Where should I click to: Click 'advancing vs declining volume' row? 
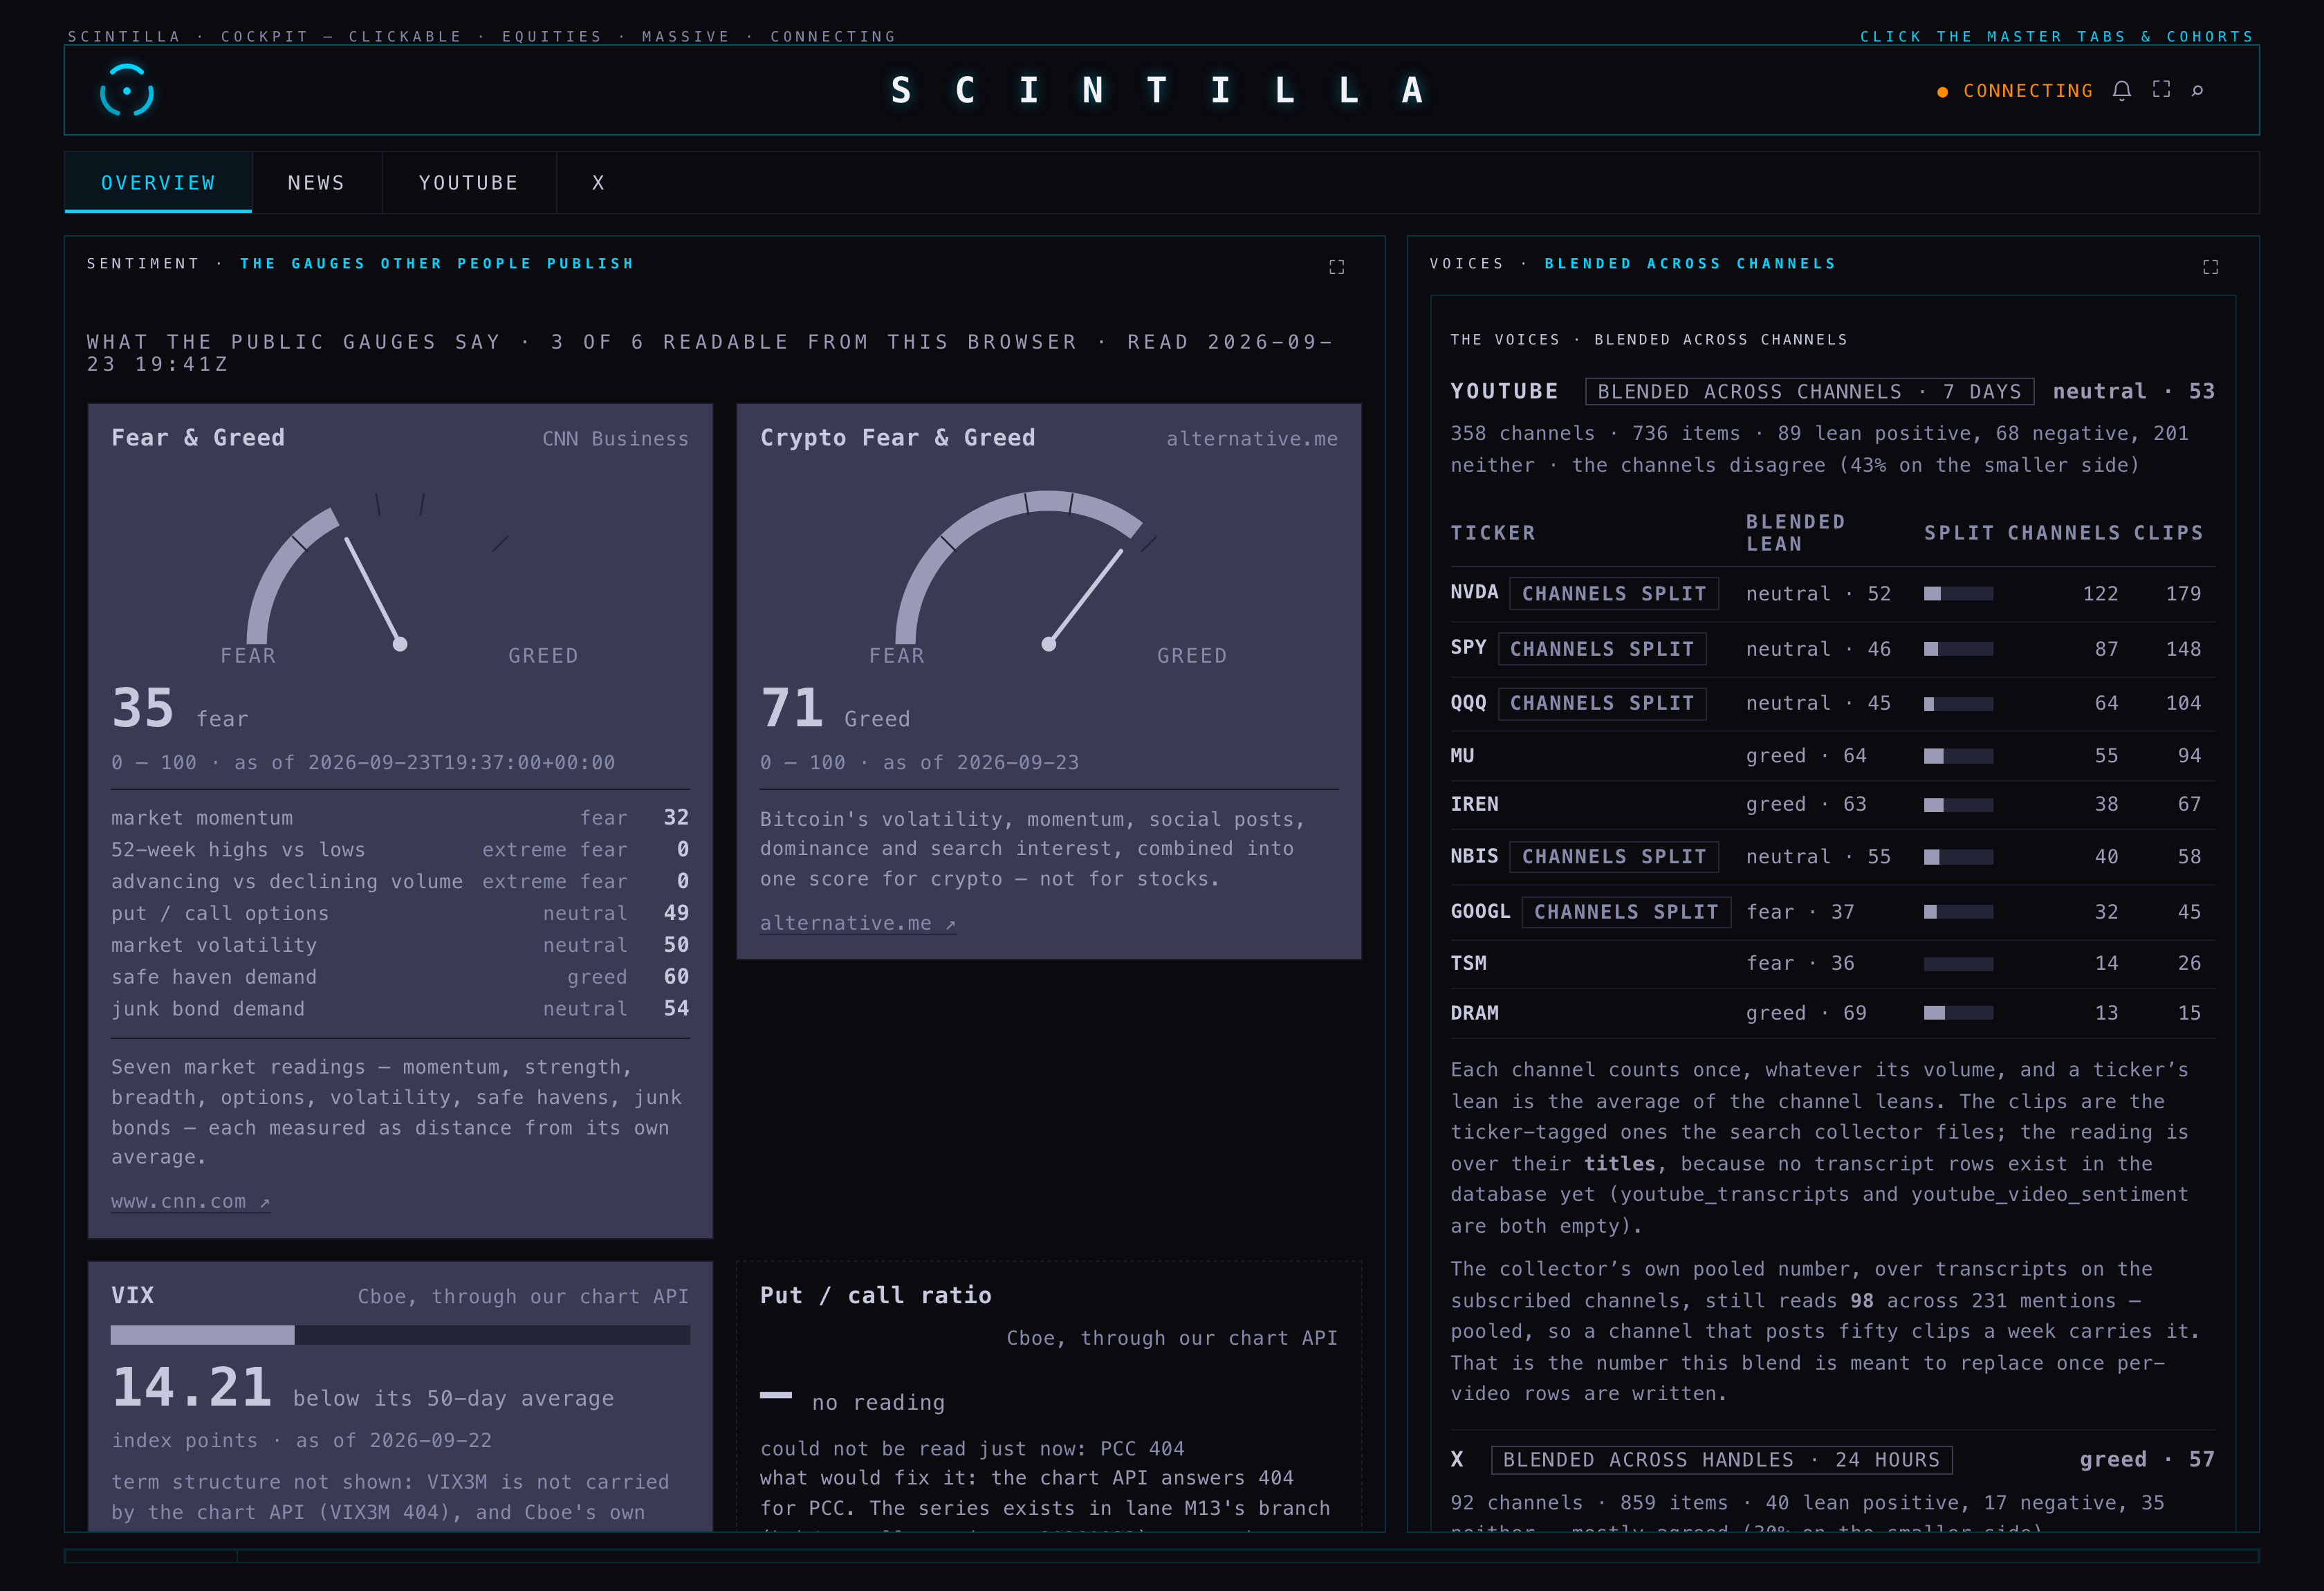[x=400, y=882]
